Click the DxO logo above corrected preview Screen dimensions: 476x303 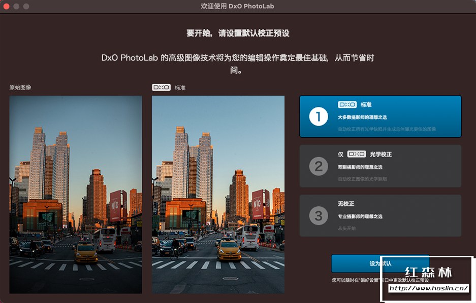(161, 88)
